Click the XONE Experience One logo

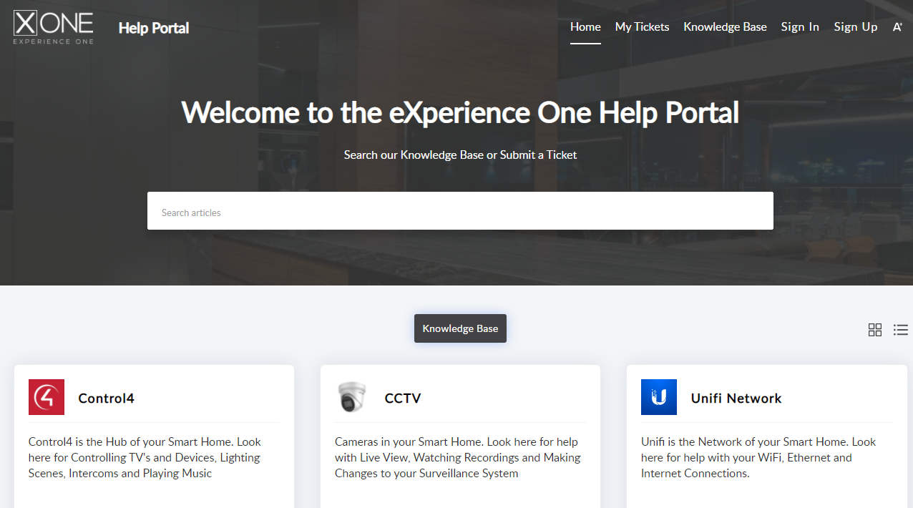tap(54, 27)
